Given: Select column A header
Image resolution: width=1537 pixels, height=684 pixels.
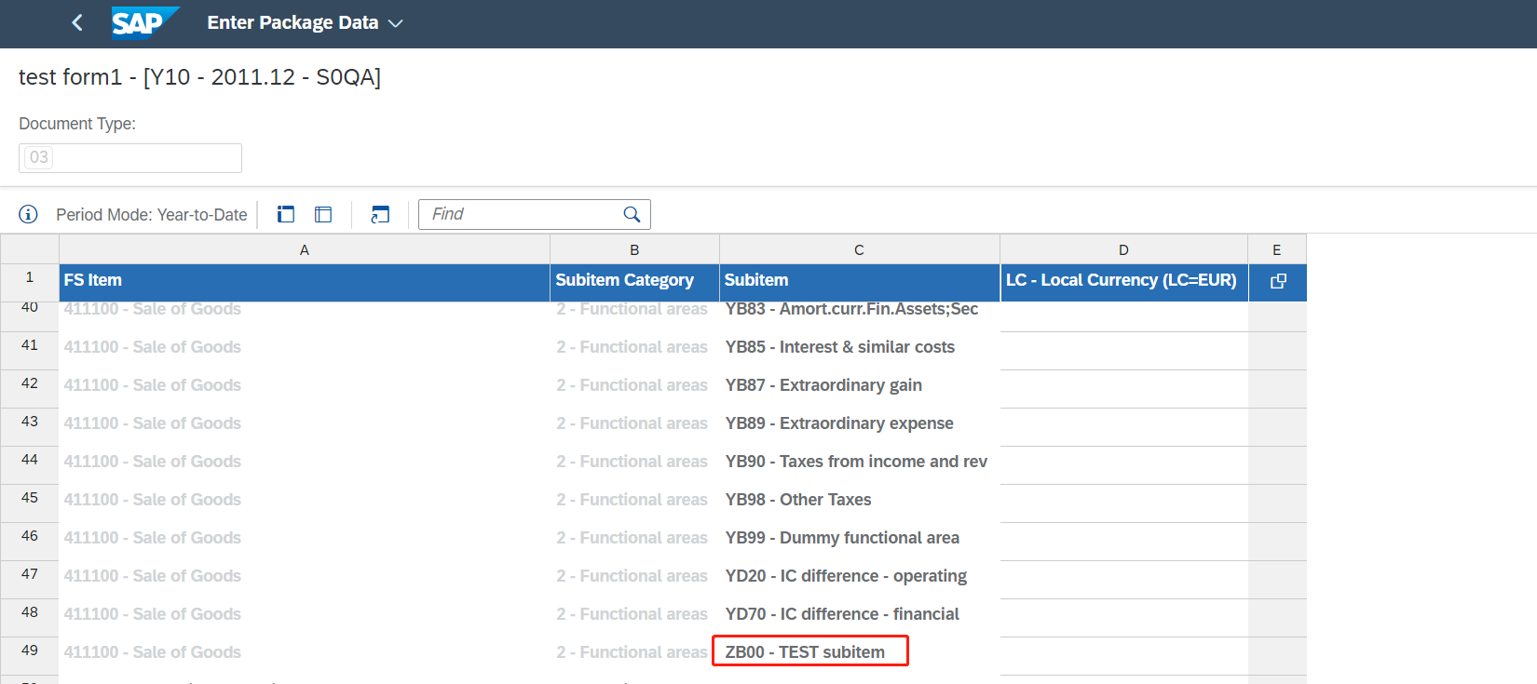Looking at the screenshot, I should click(305, 249).
